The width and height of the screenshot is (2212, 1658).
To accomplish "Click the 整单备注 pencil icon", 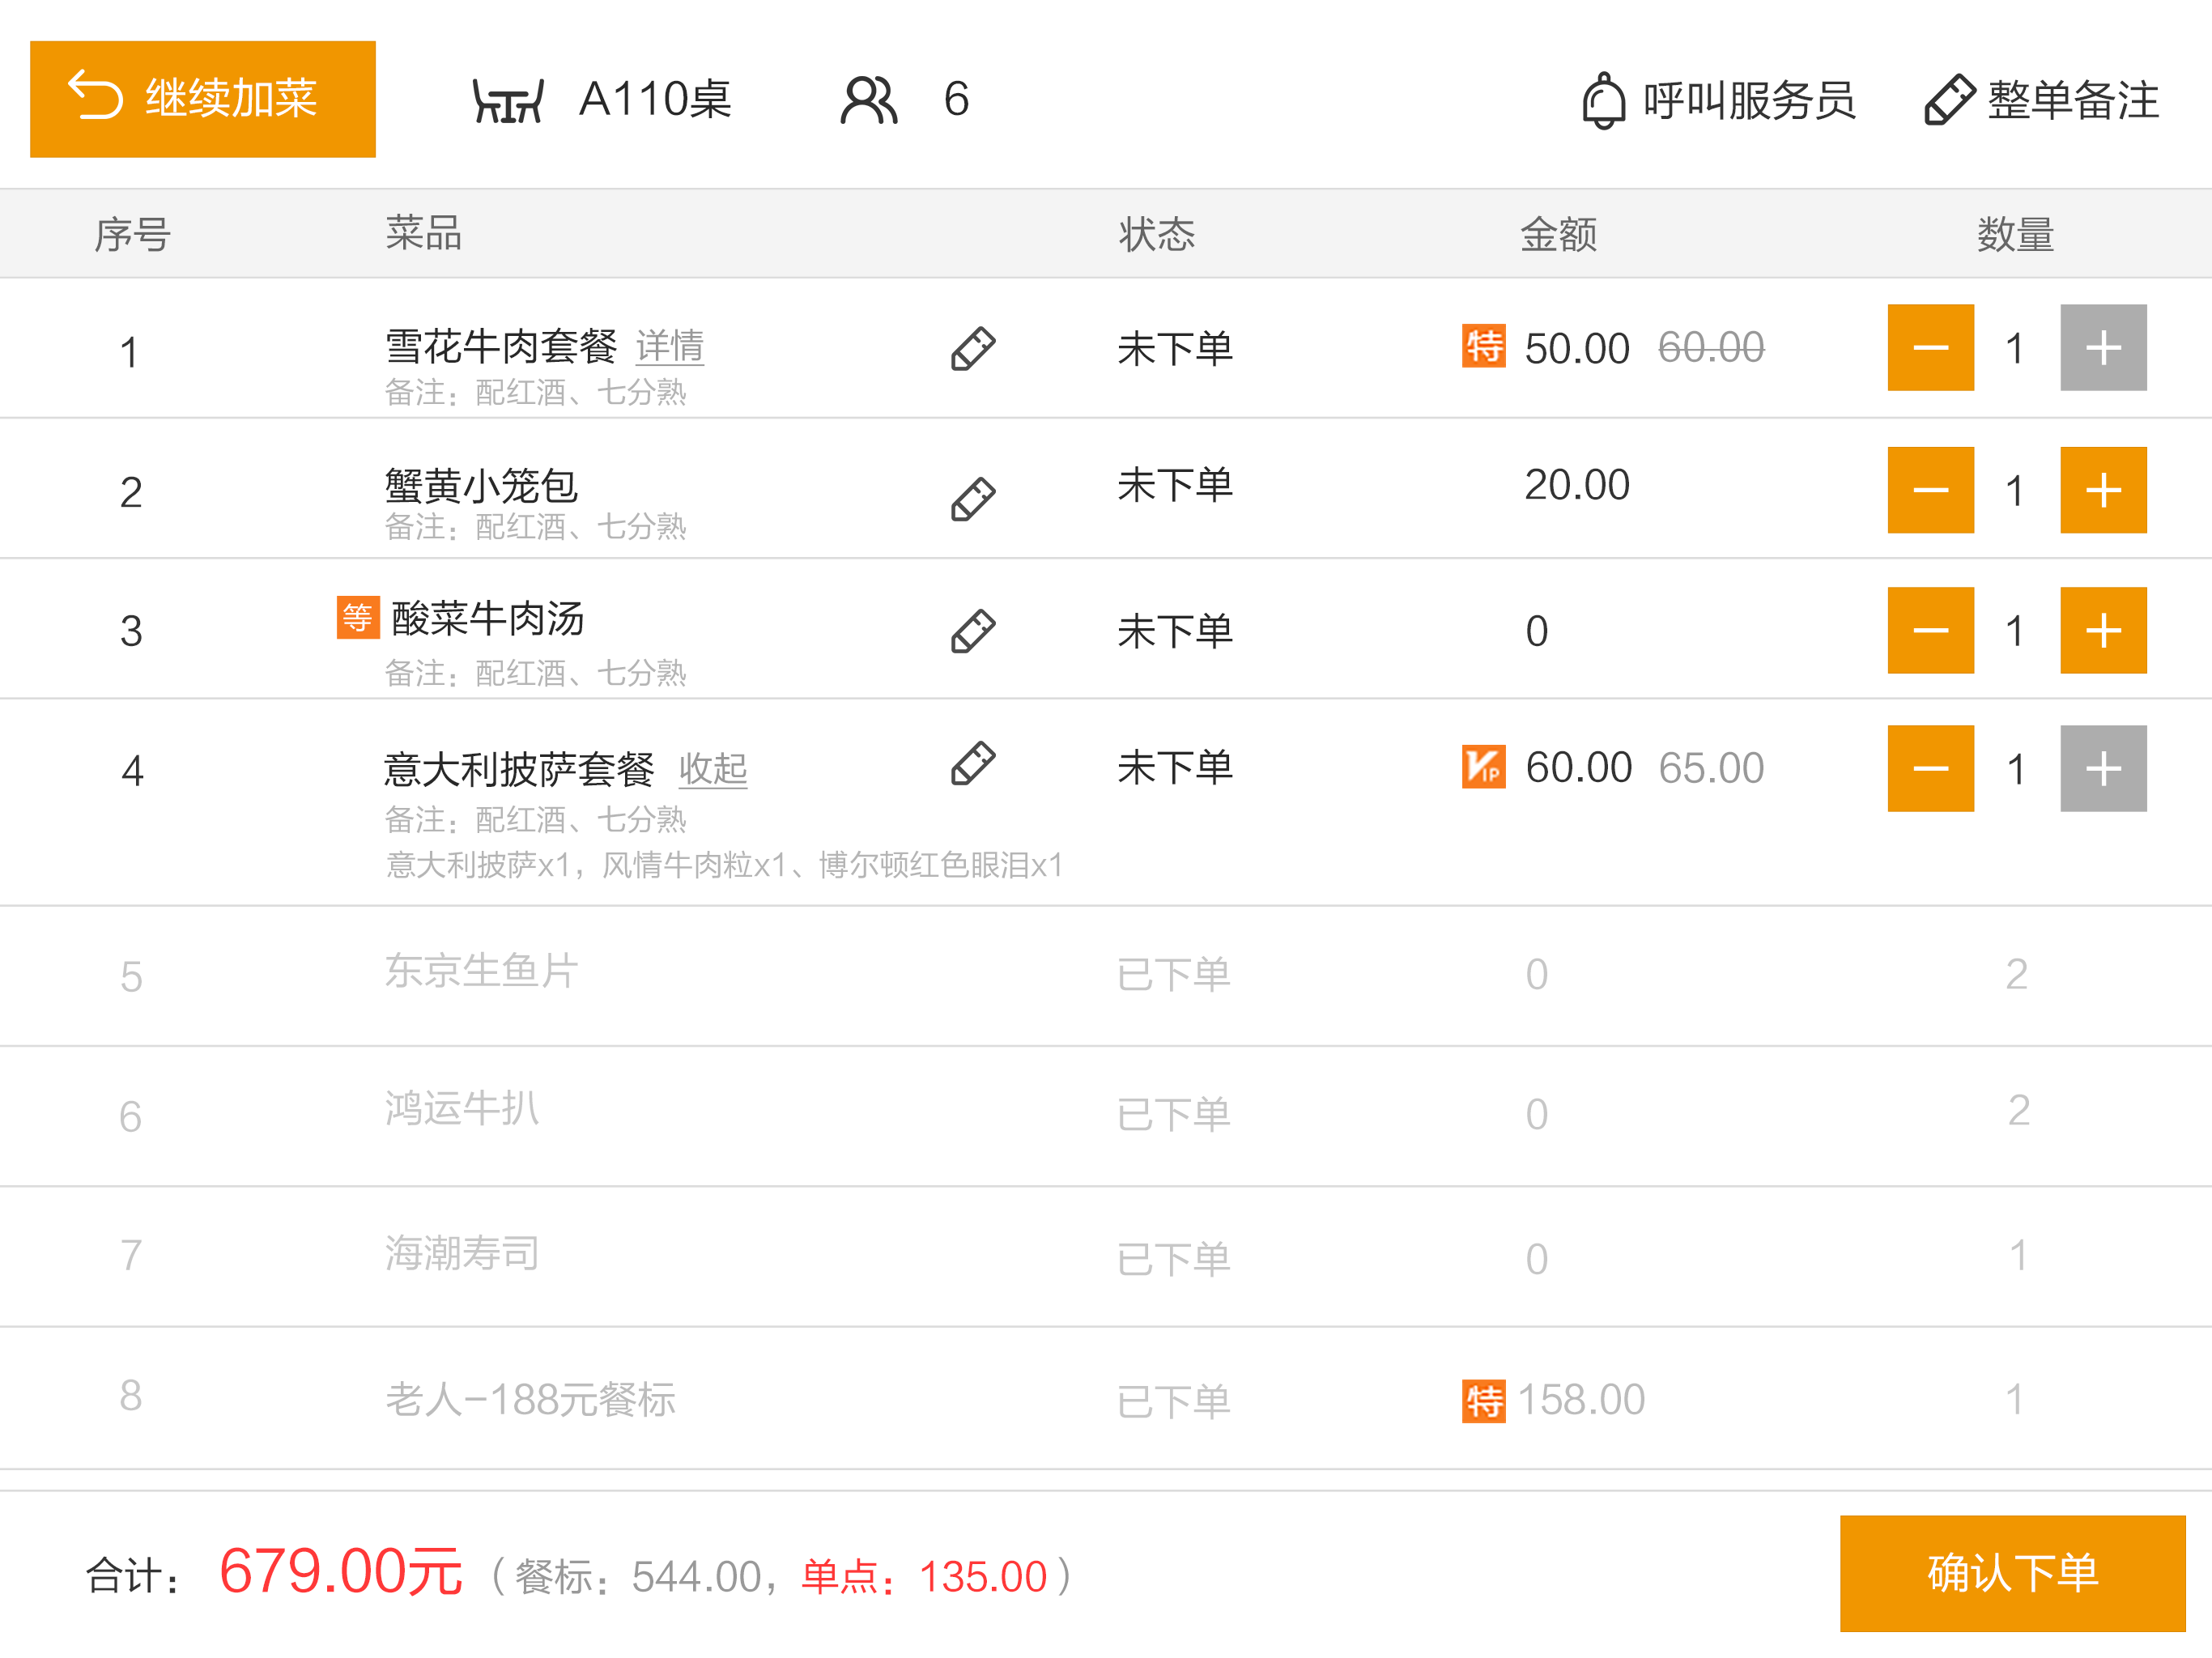I will click(1948, 100).
